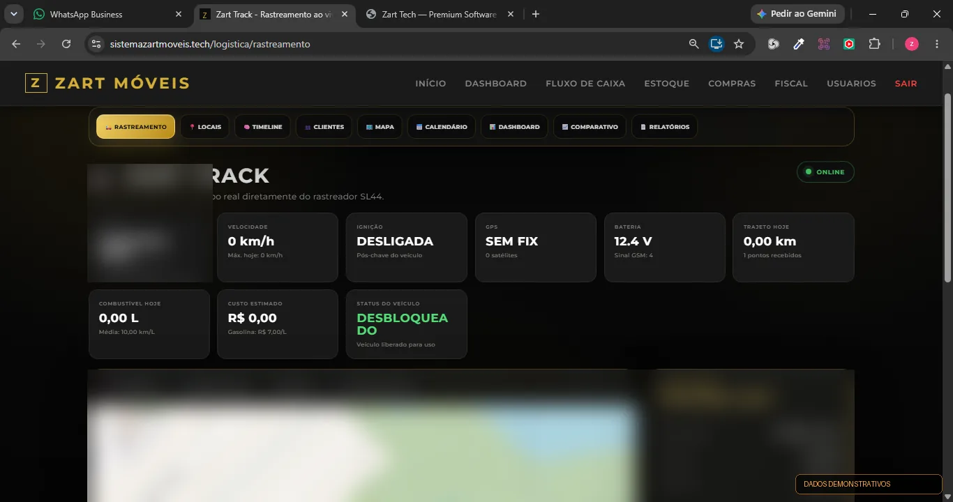Open the swirl-shaped extension icon
Image resolution: width=953 pixels, height=502 pixels.
point(774,44)
